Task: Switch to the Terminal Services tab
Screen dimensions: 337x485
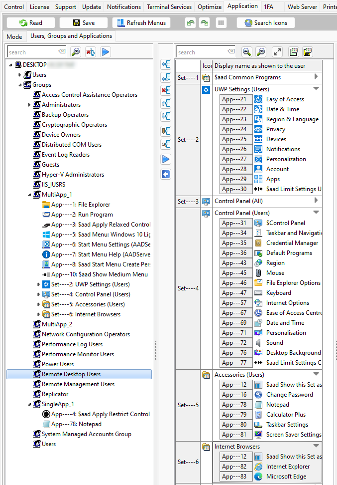Action: 169,7
